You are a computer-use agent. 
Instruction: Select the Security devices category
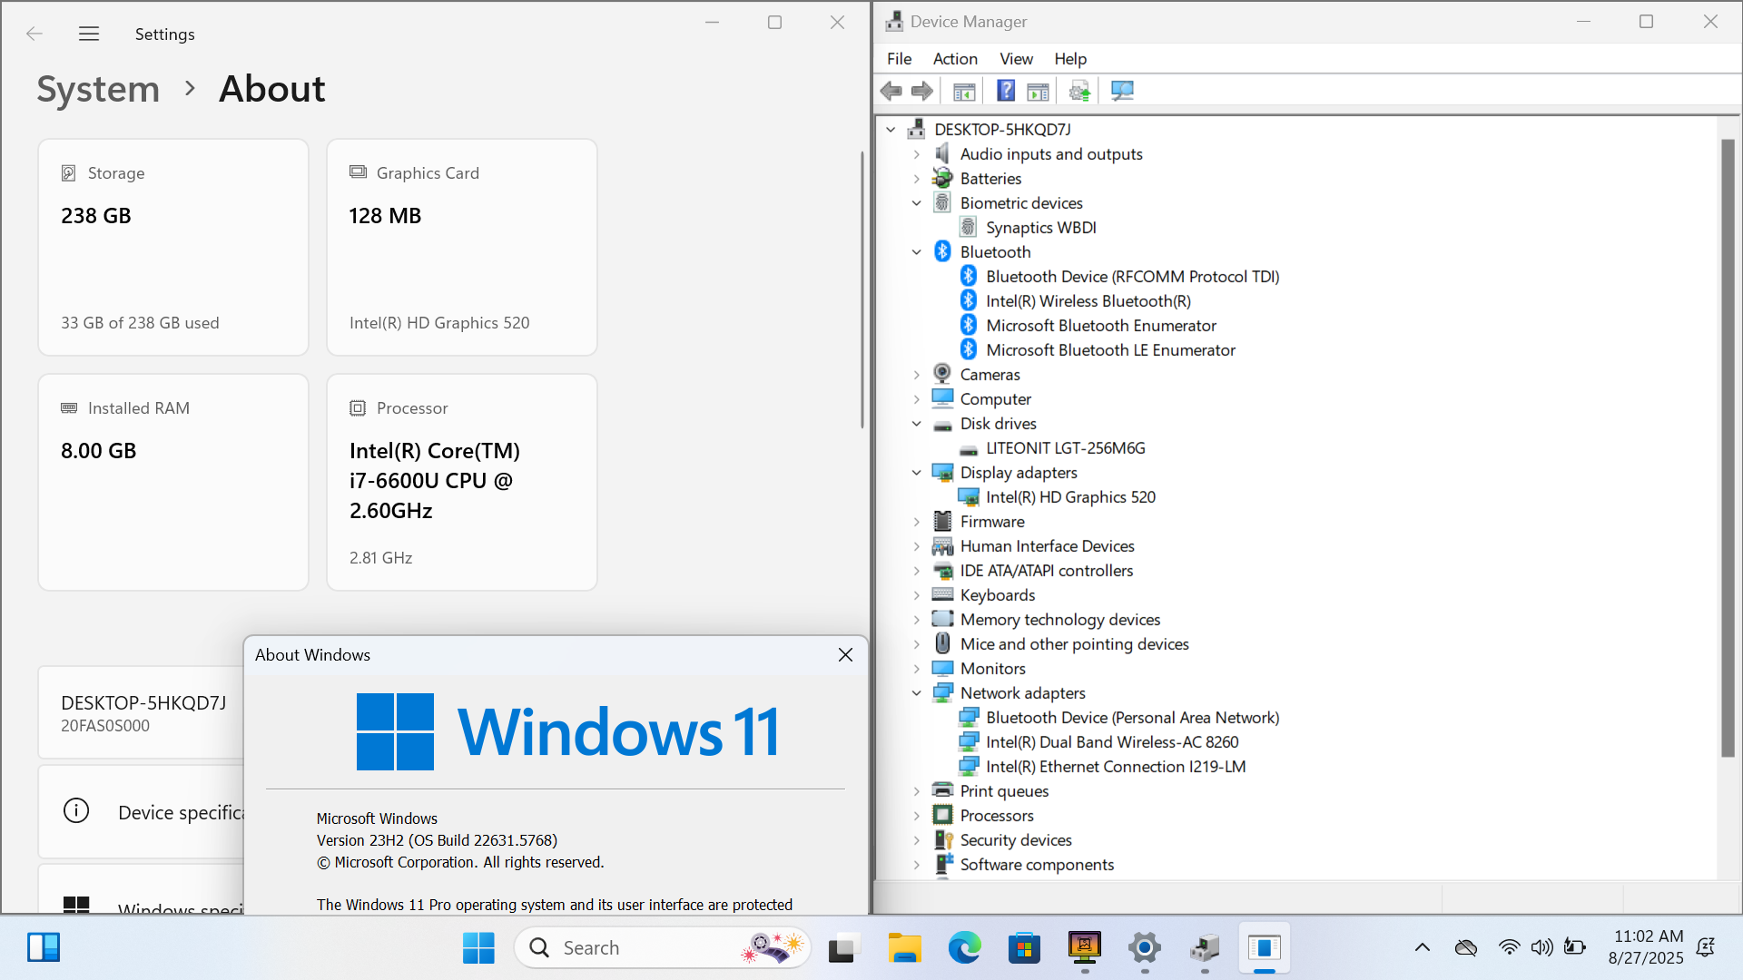click(x=1015, y=840)
